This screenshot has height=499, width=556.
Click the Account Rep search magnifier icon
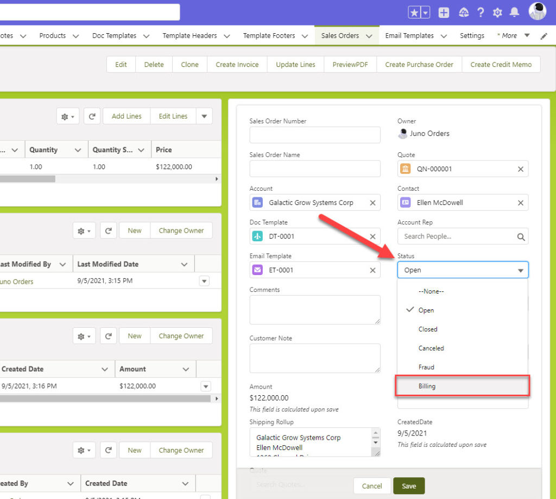(x=521, y=236)
